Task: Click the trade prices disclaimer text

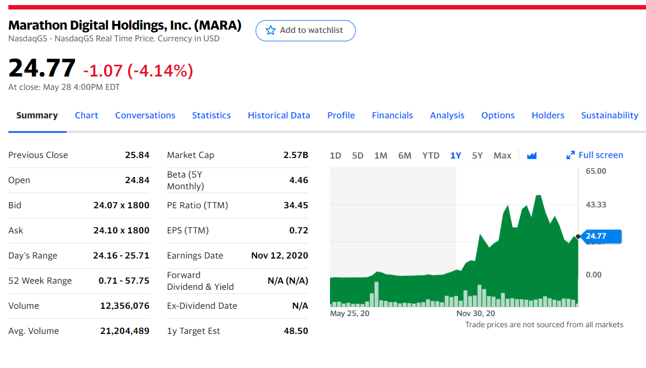Action: coord(544,325)
